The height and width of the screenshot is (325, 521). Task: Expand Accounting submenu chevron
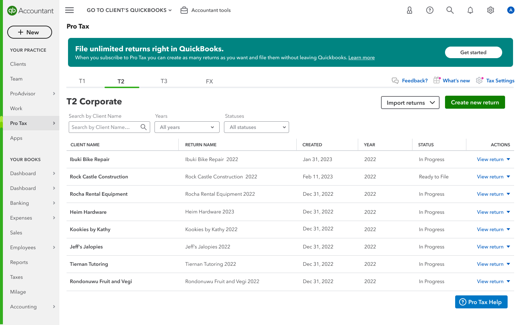click(54, 307)
